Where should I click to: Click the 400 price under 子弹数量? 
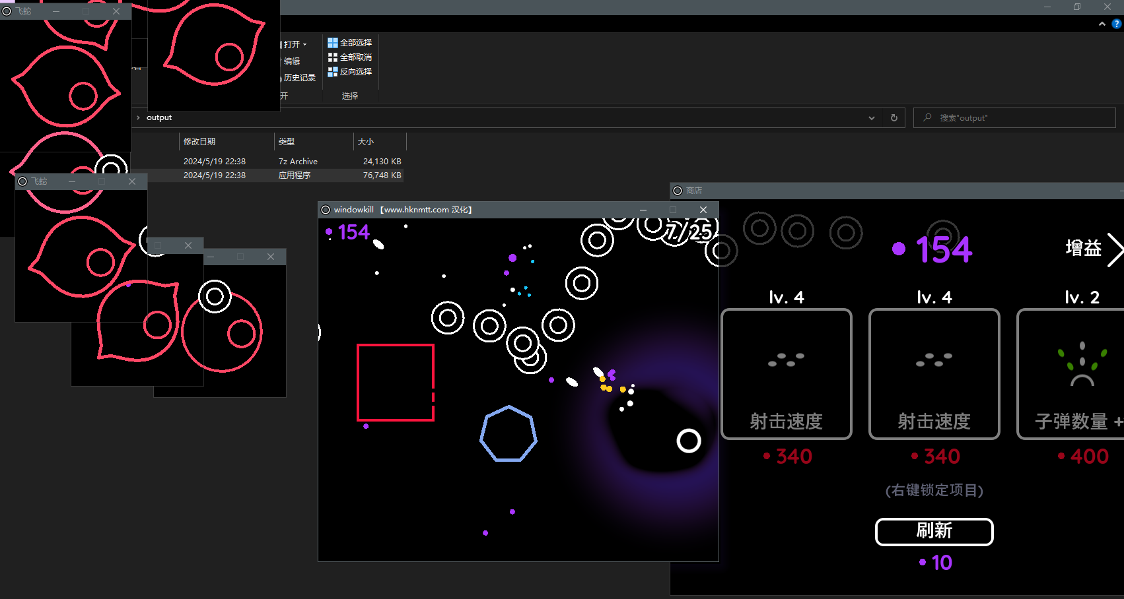point(1083,457)
